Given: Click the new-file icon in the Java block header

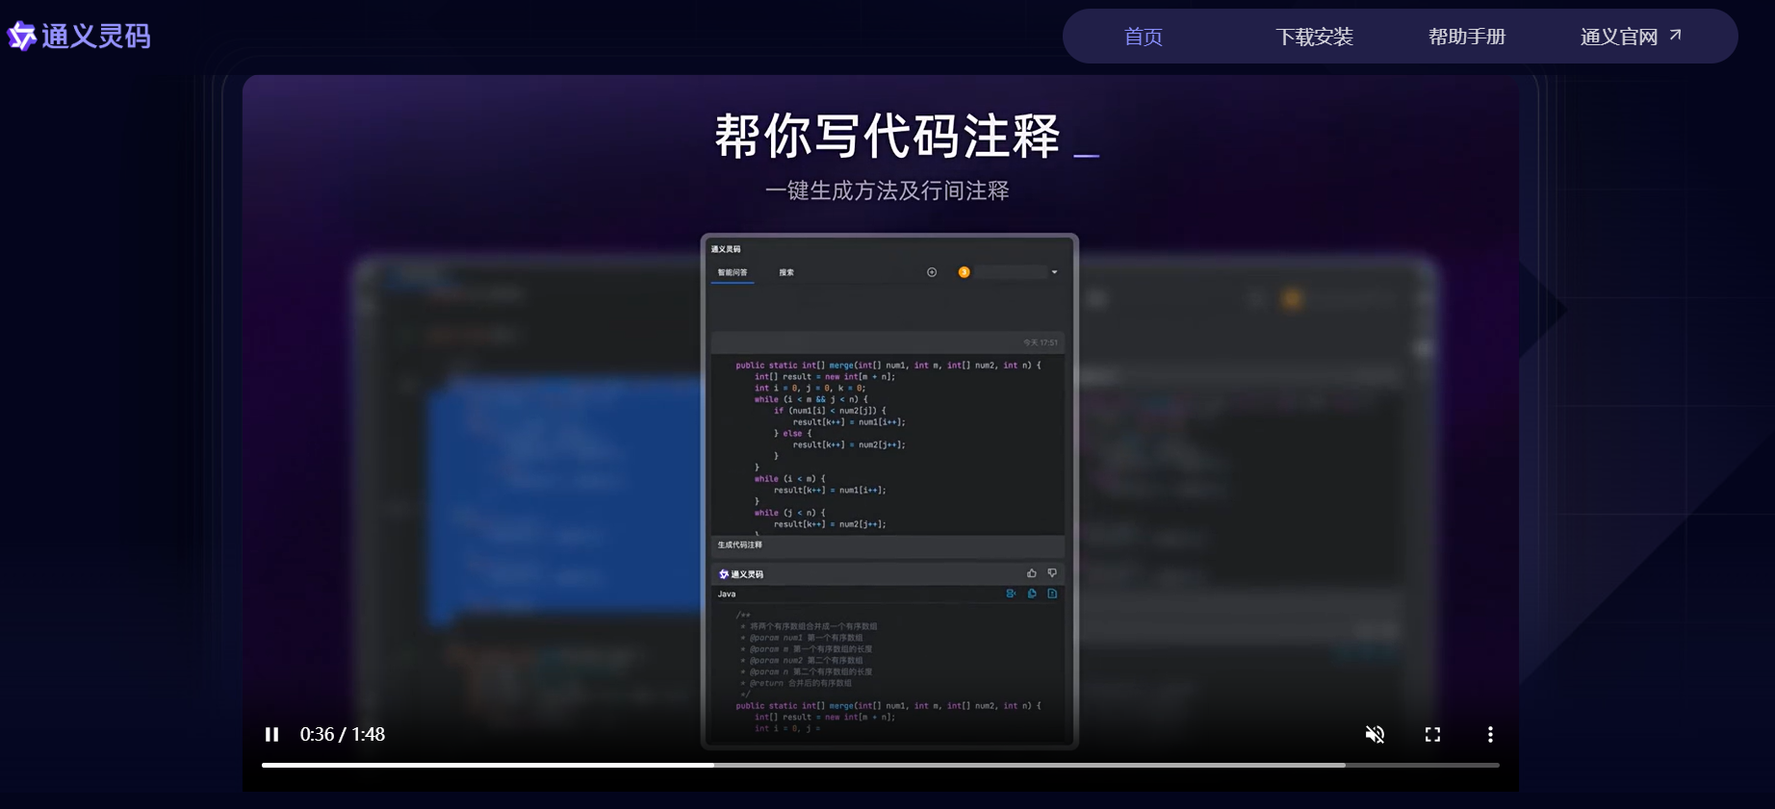Looking at the screenshot, I should (1052, 594).
